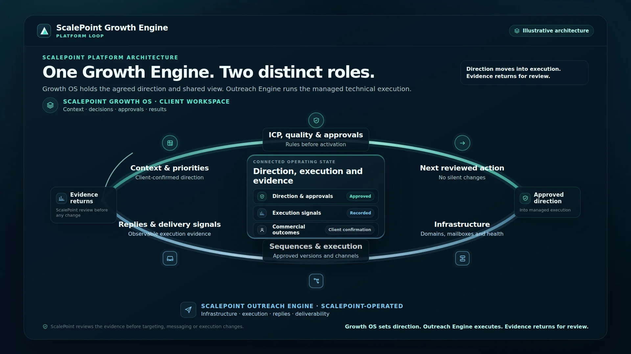Click the arrow icon above Next reviewed action
631x354 pixels.
coord(462,143)
